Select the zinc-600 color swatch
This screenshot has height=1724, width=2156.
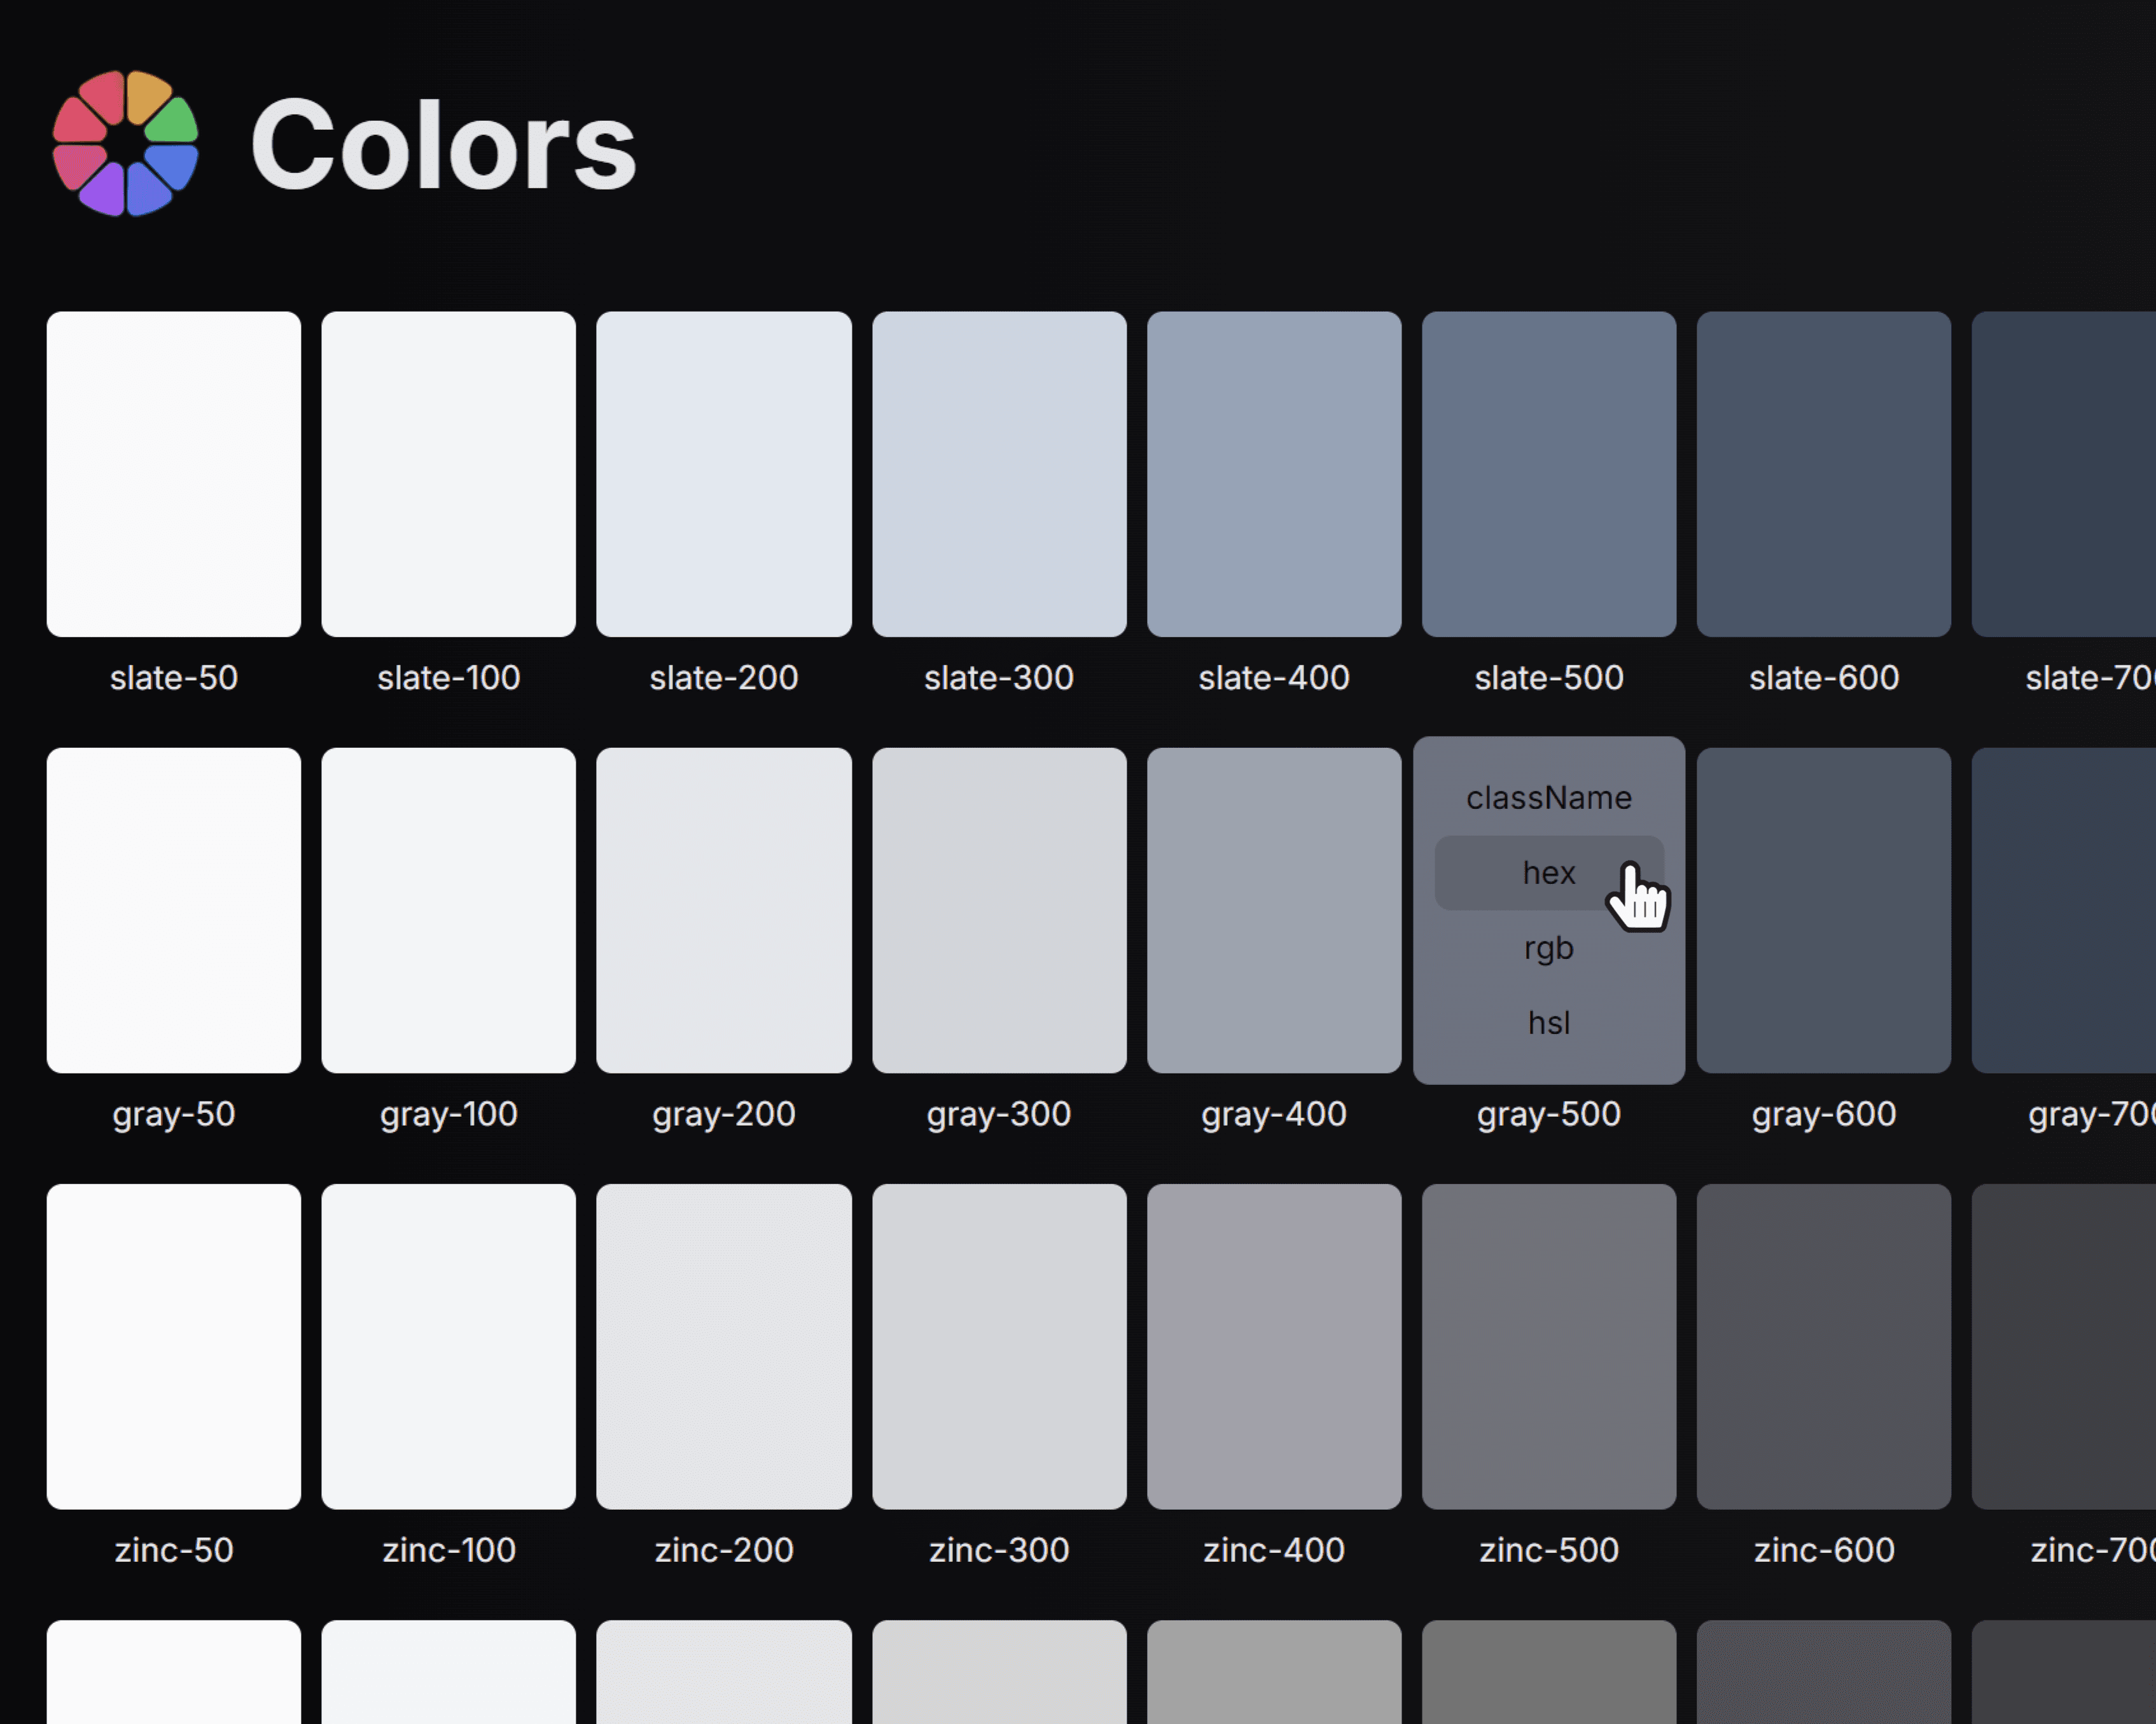[1823, 1346]
